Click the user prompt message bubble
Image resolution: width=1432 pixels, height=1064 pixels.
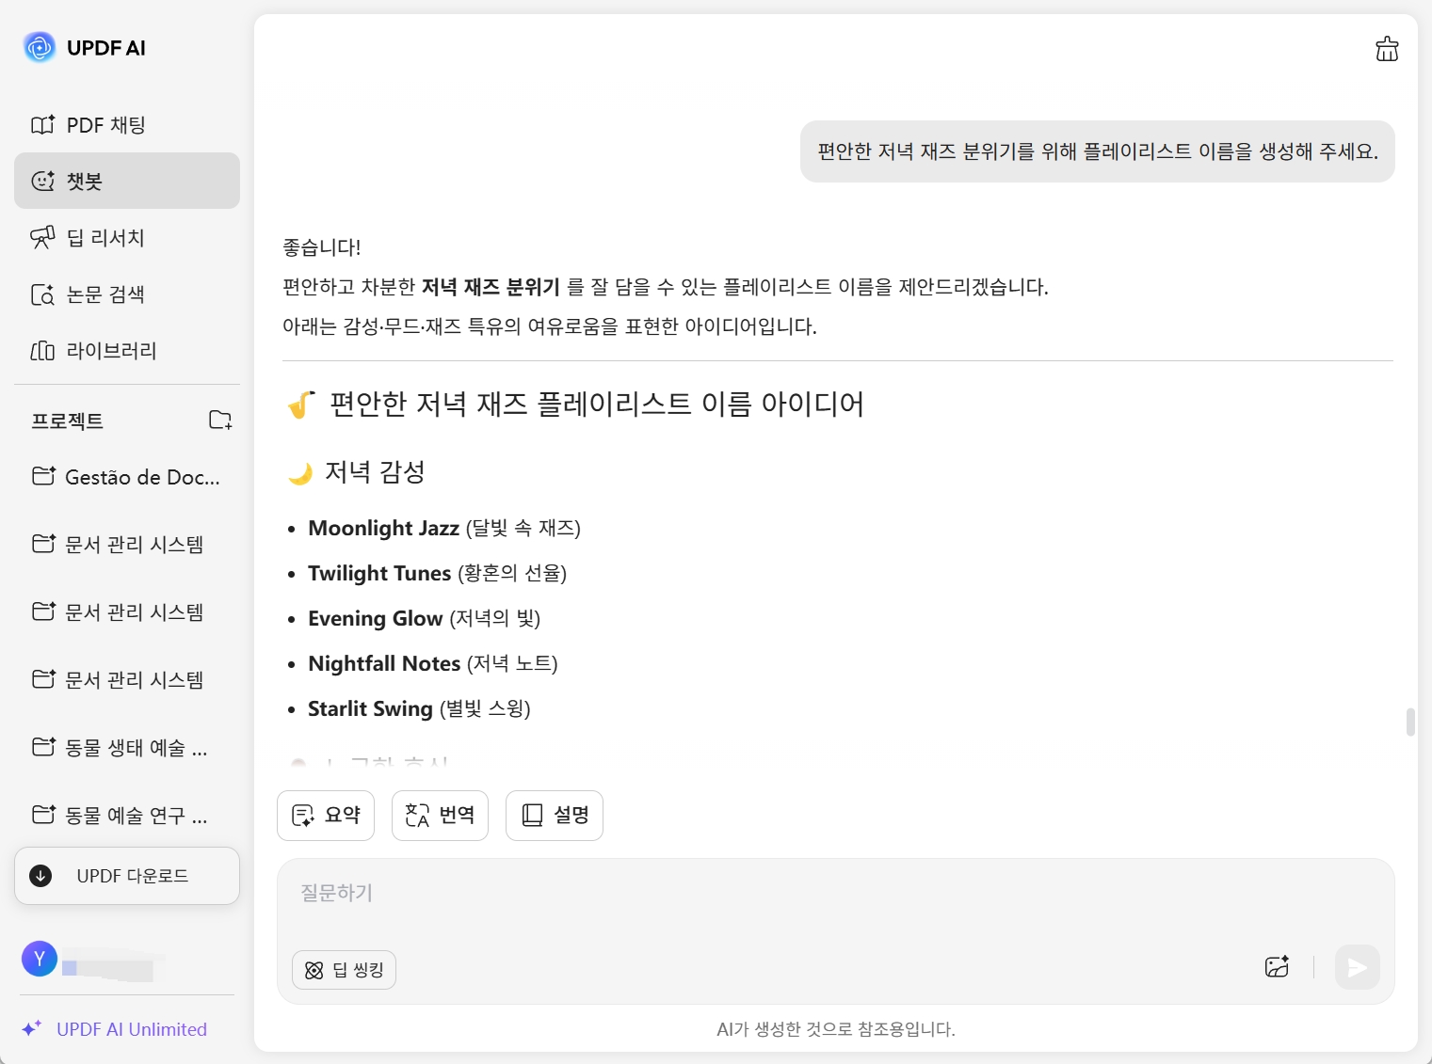point(1098,151)
